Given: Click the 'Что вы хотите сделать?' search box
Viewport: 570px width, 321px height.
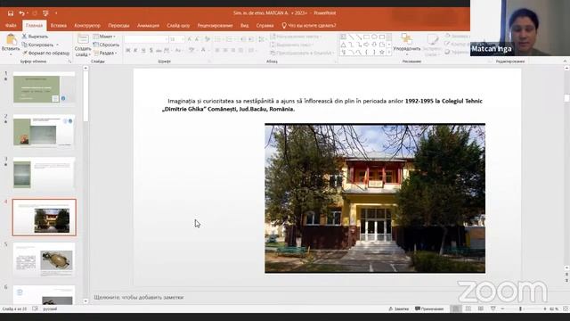Looking at the screenshot, I should (x=309, y=26).
